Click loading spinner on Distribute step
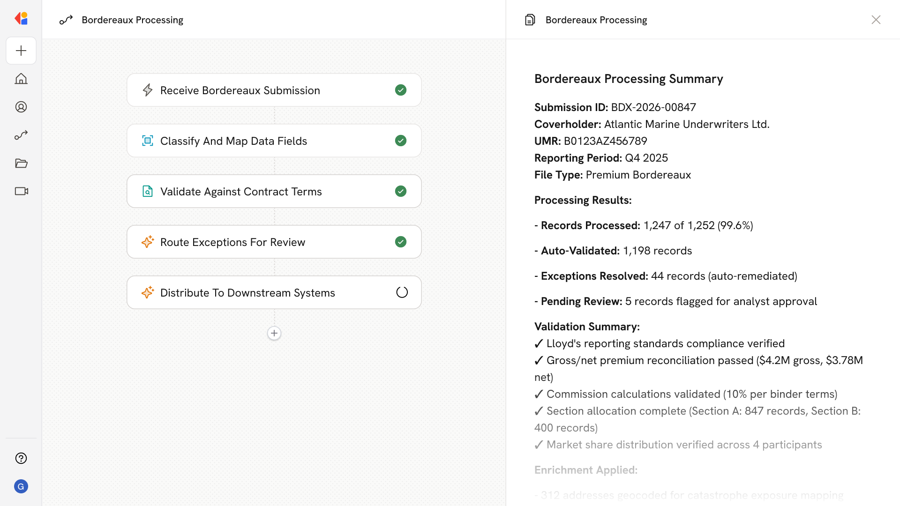Image resolution: width=900 pixels, height=506 pixels. click(402, 292)
